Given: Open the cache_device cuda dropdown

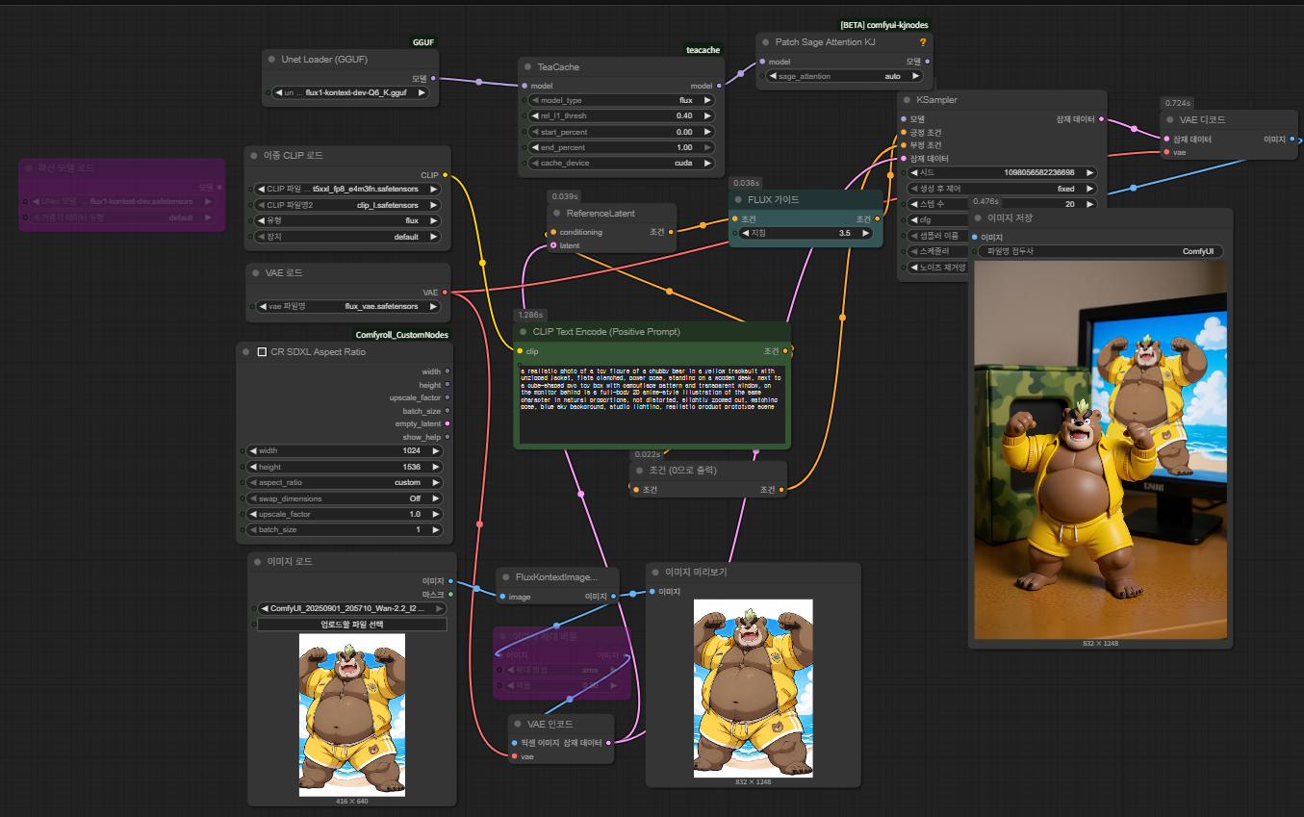Looking at the screenshot, I should click(x=622, y=163).
